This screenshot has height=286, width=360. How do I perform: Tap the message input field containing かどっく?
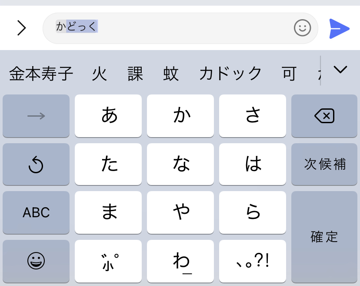[174, 28]
